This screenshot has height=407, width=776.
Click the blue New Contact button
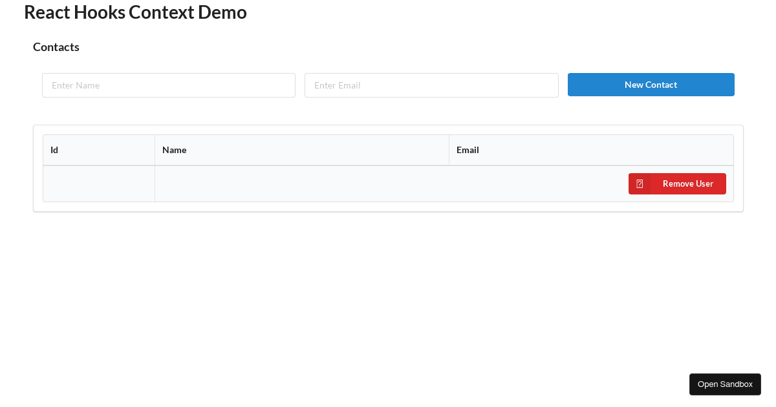tap(651, 85)
